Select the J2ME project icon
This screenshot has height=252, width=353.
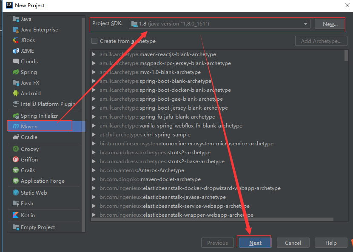(16, 51)
